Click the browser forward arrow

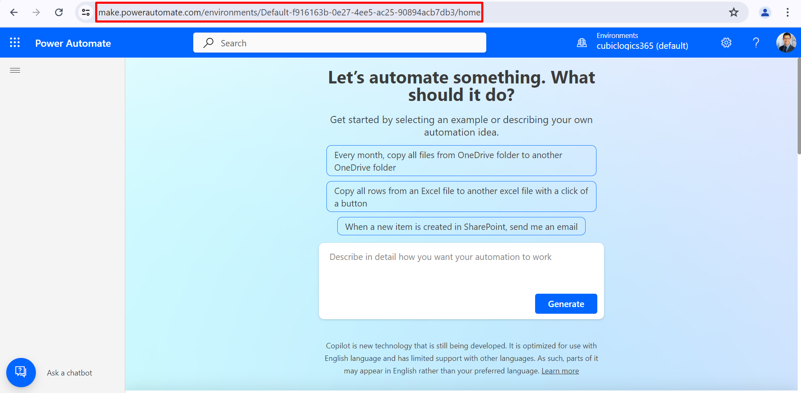(x=36, y=13)
